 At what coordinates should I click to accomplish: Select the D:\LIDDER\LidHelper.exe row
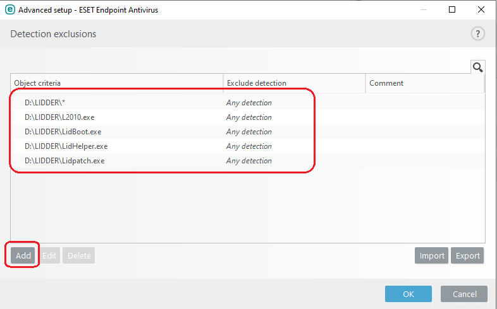(247, 146)
